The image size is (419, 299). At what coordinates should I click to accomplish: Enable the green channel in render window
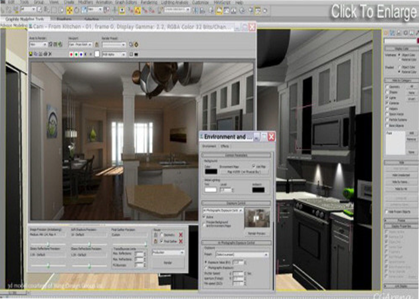pyautogui.click(x=76, y=54)
